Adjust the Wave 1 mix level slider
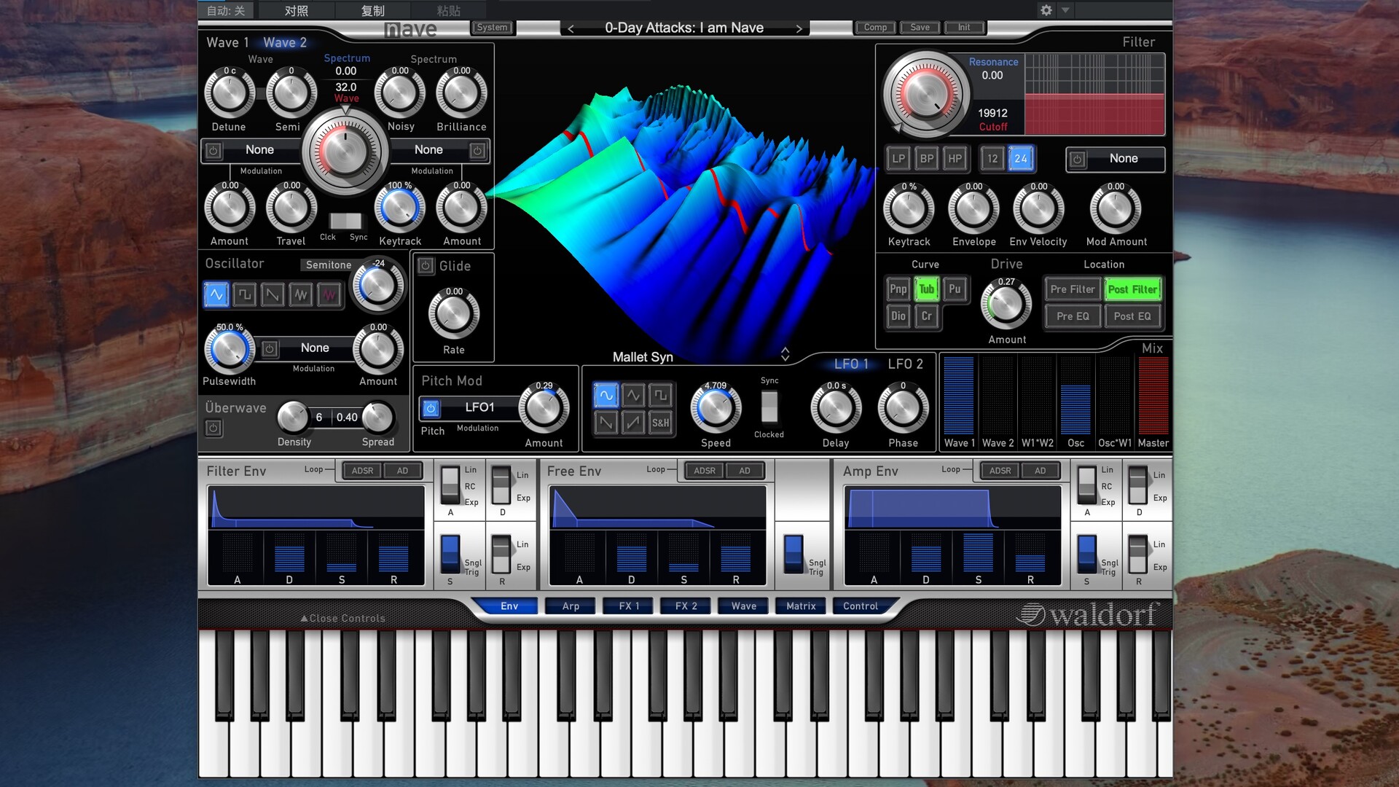The image size is (1399, 787). (958, 396)
